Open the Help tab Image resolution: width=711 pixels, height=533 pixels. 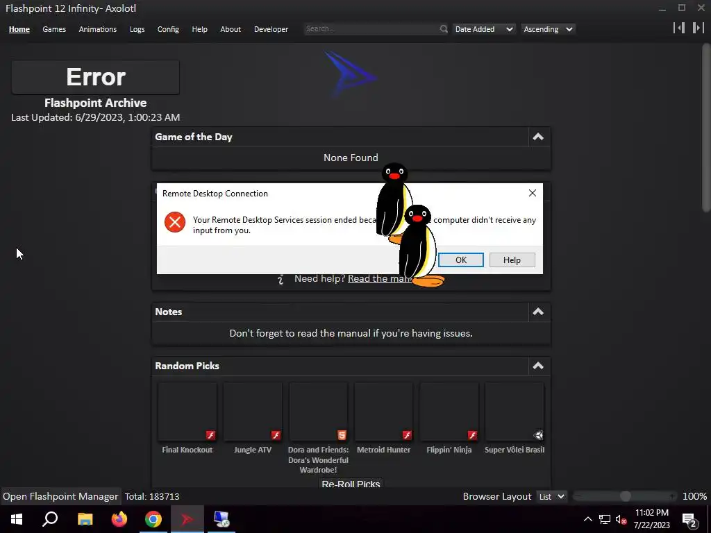(x=199, y=29)
